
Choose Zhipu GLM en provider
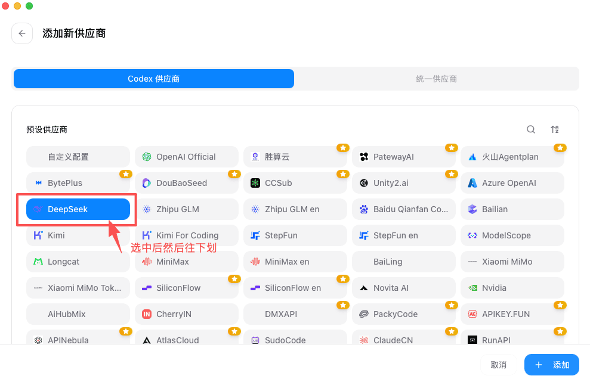pyautogui.click(x=295, y=209)
